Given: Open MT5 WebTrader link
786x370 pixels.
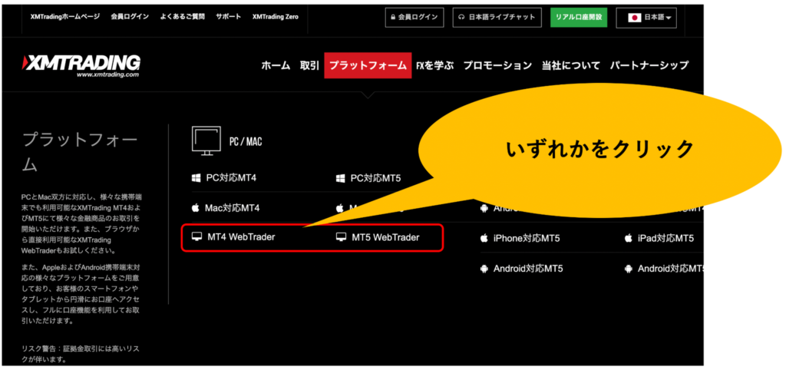Looking at the screenshot, I should pos(385,237).
